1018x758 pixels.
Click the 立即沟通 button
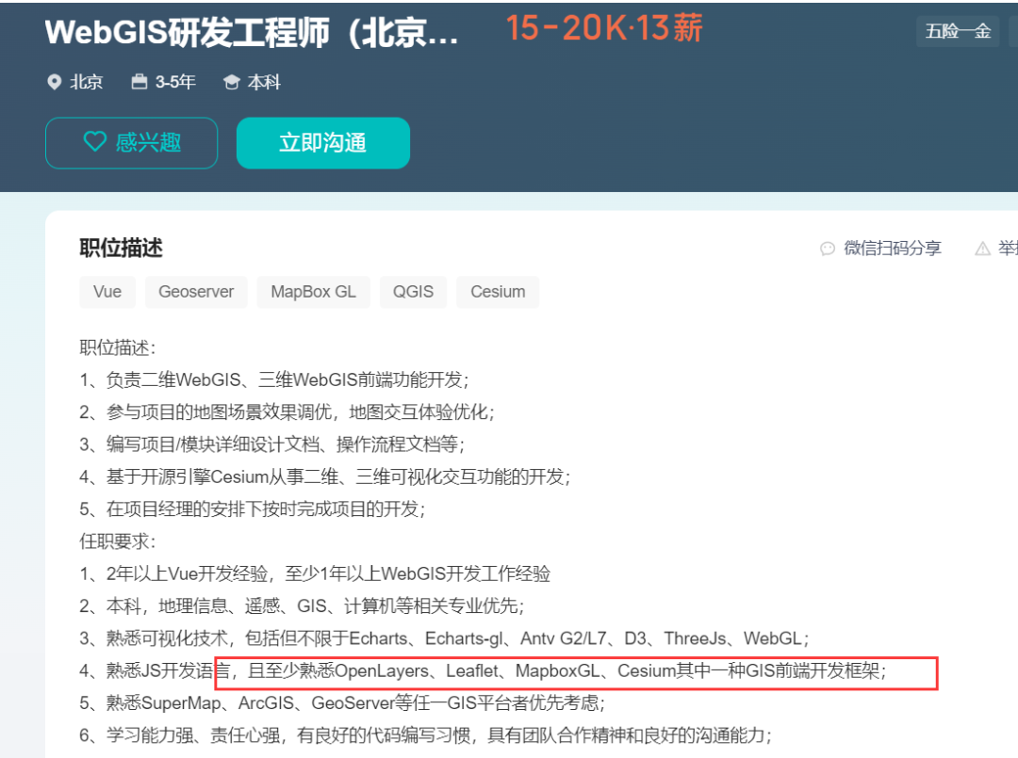point(322,142)
